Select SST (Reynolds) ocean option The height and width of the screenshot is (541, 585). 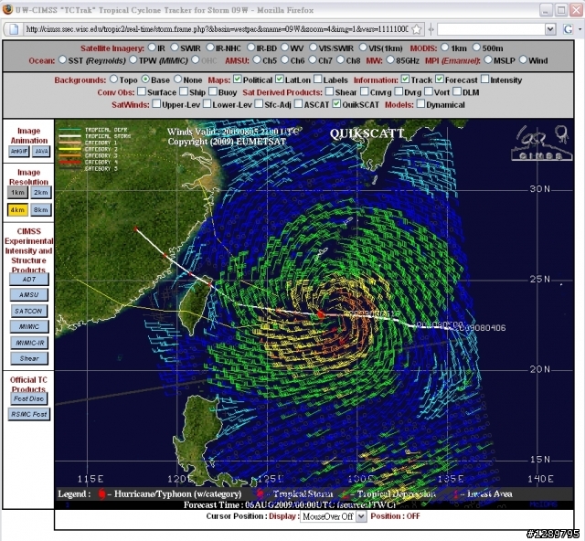pos(62,59)
